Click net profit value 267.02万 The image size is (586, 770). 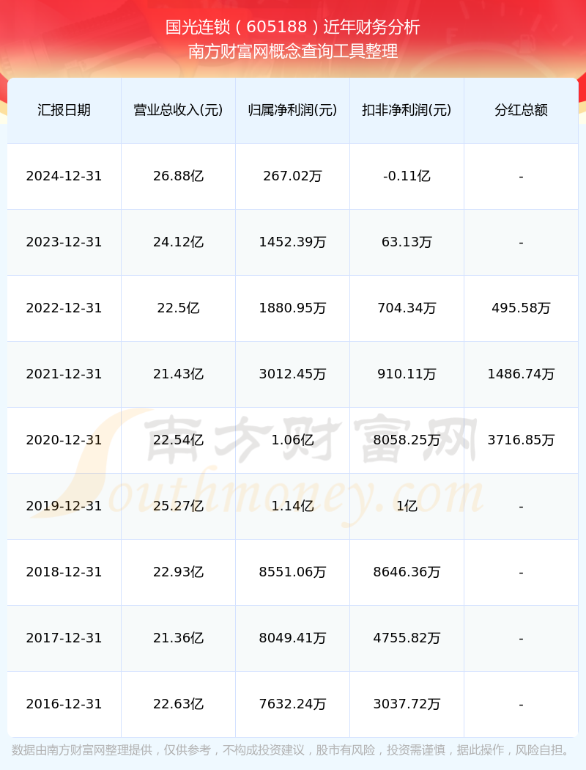293,176
